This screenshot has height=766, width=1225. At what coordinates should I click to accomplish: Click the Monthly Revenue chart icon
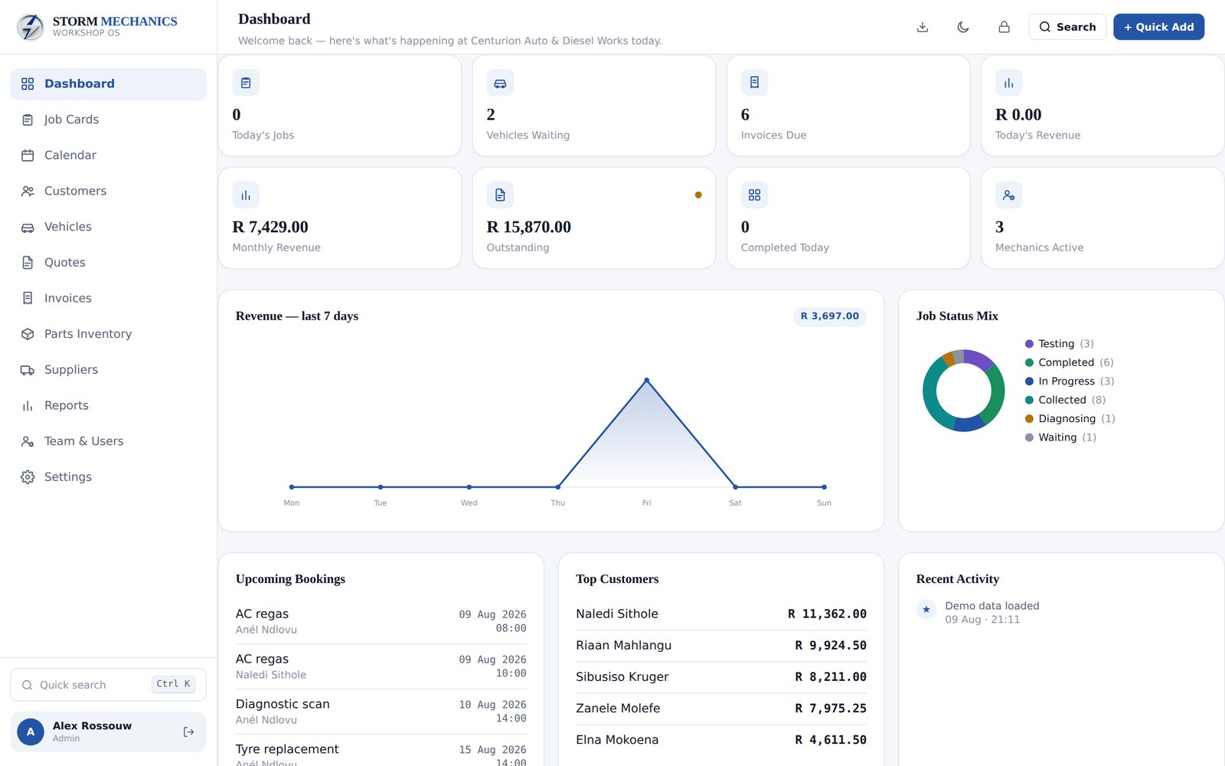point(246,195)
